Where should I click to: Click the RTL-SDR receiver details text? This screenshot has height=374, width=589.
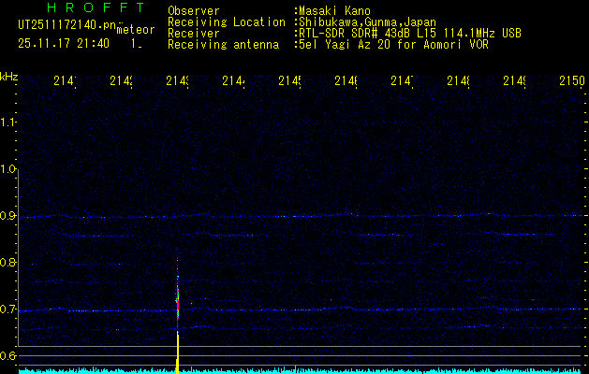(x=408, y=33)
